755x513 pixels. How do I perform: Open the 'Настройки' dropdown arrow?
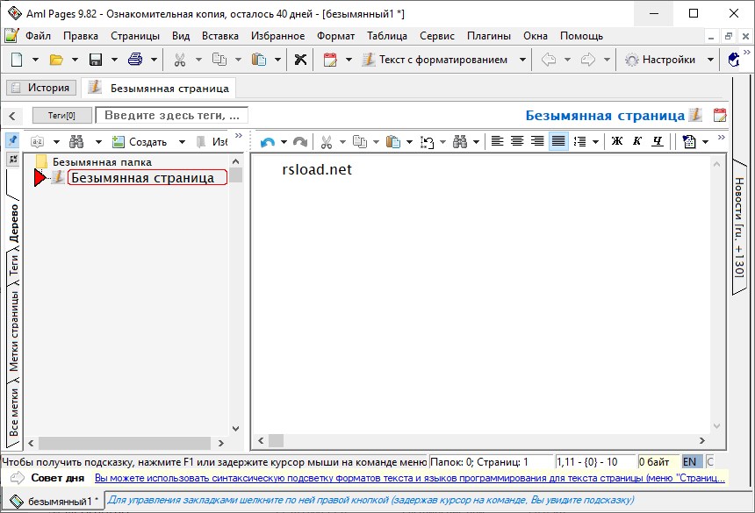click(x=711, y=60)
